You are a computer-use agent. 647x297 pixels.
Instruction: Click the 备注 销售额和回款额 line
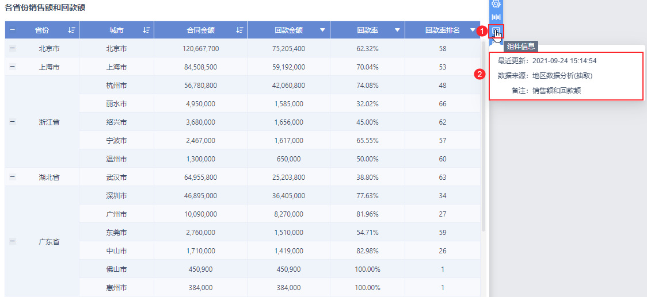click(546, 91)
